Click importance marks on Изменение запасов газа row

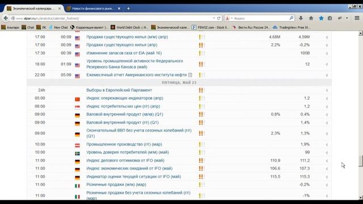pos(202,53)
